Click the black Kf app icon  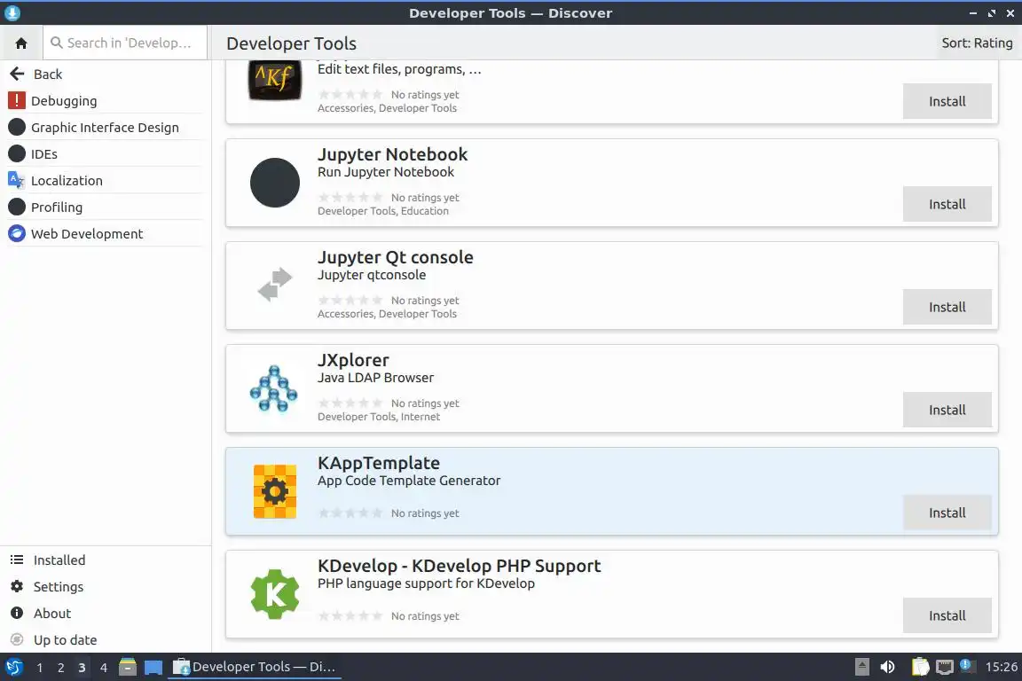(275, 80)
